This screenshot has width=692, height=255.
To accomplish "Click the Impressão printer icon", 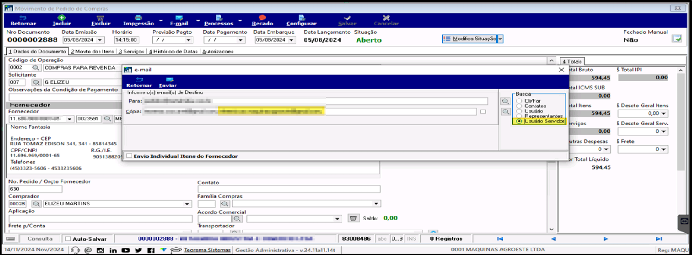I will [x=138, y=18].
